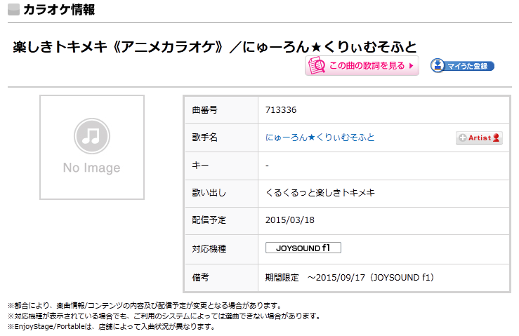
Task: Click the 対応機種 row label
Action: tap(209, 248)
